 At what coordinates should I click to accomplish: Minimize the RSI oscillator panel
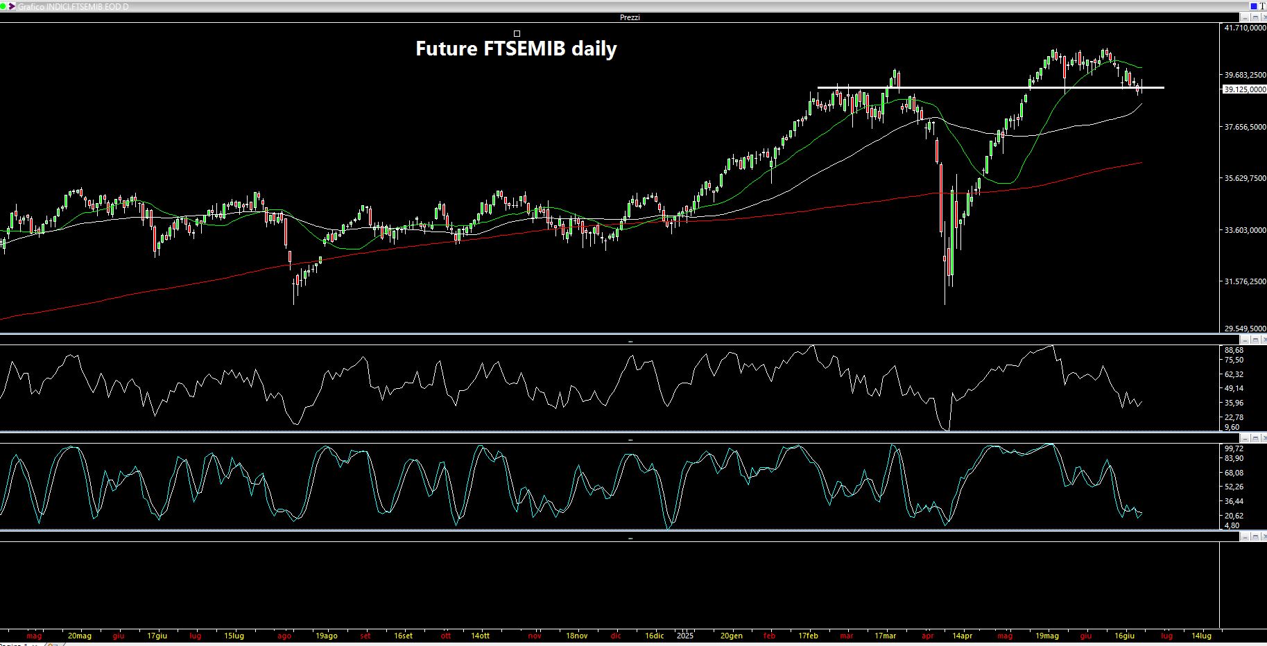point(1245,340)
